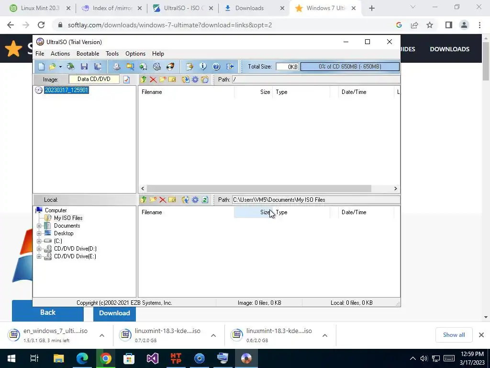Click the notepad icon left of the info icon

click(189, 66)
